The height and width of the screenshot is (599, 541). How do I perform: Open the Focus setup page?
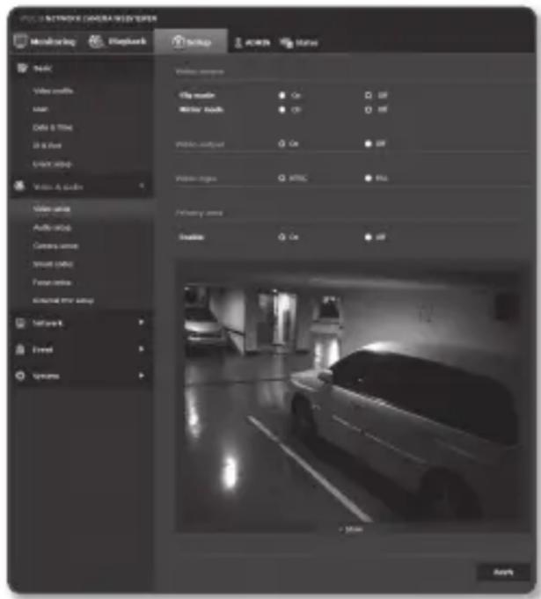tap(52, 282)
